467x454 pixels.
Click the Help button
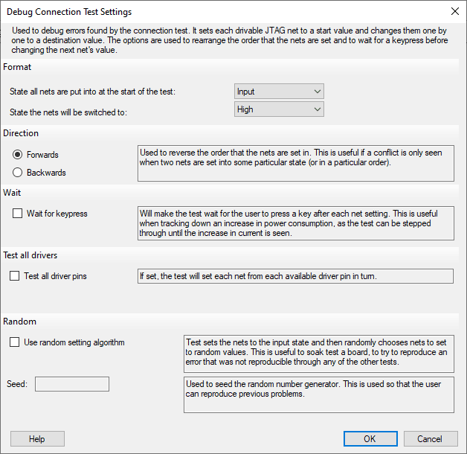coord(37,438)
